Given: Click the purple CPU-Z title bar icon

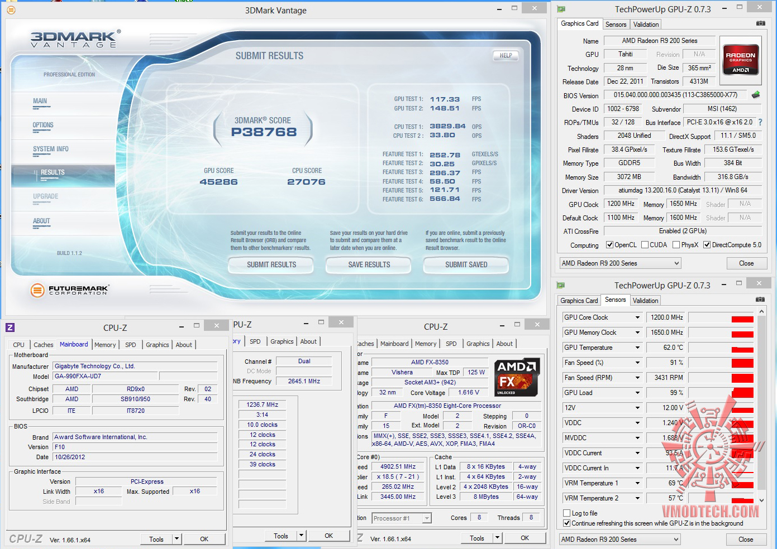Looking at the screenshot, I should (10, 328).
